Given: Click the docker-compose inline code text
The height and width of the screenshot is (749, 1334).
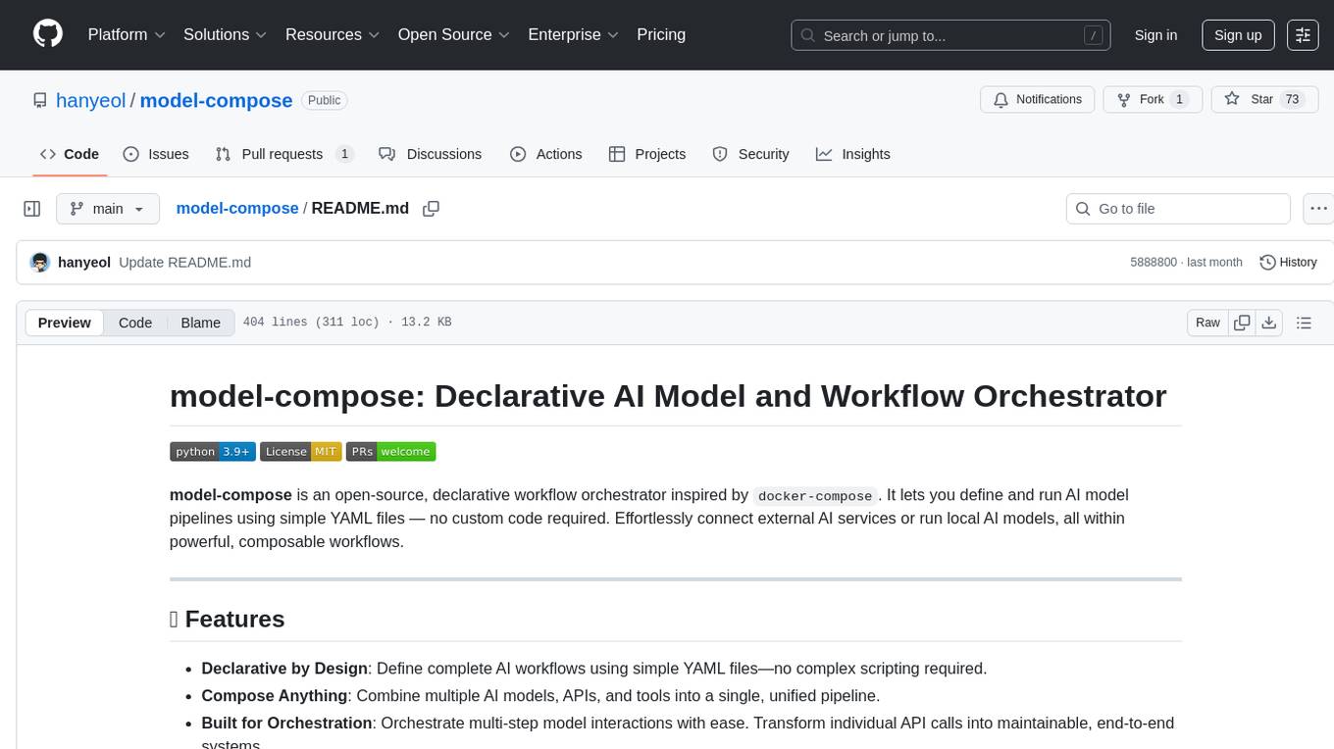Looking at the screenshot, I should (815, 496).
